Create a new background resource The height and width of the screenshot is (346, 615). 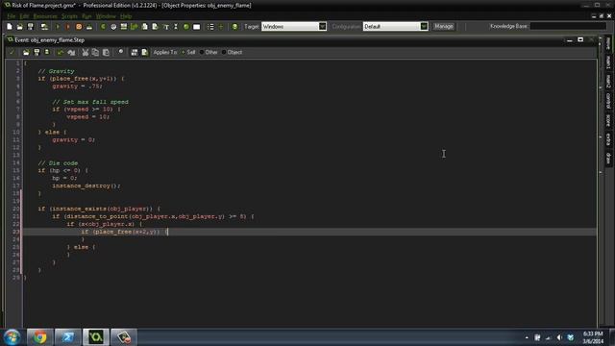point(124,26)
